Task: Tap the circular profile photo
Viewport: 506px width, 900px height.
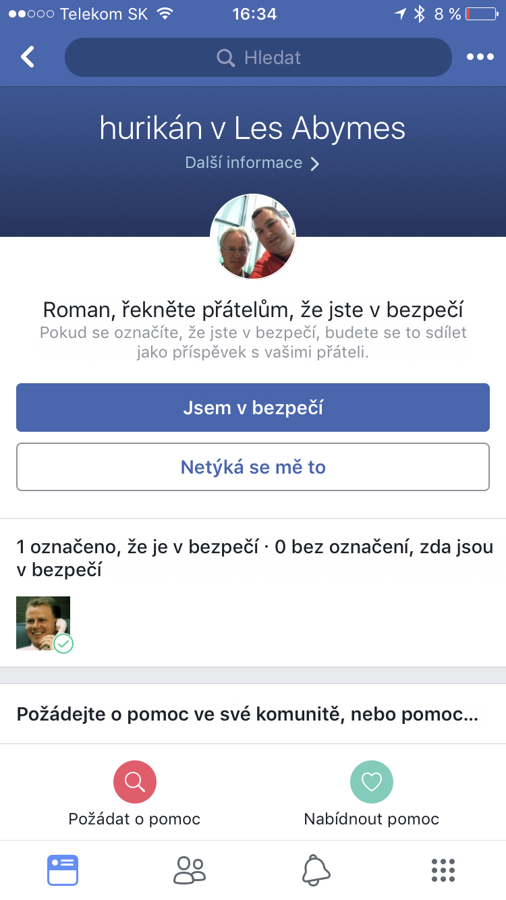Action: coord(253,236)
